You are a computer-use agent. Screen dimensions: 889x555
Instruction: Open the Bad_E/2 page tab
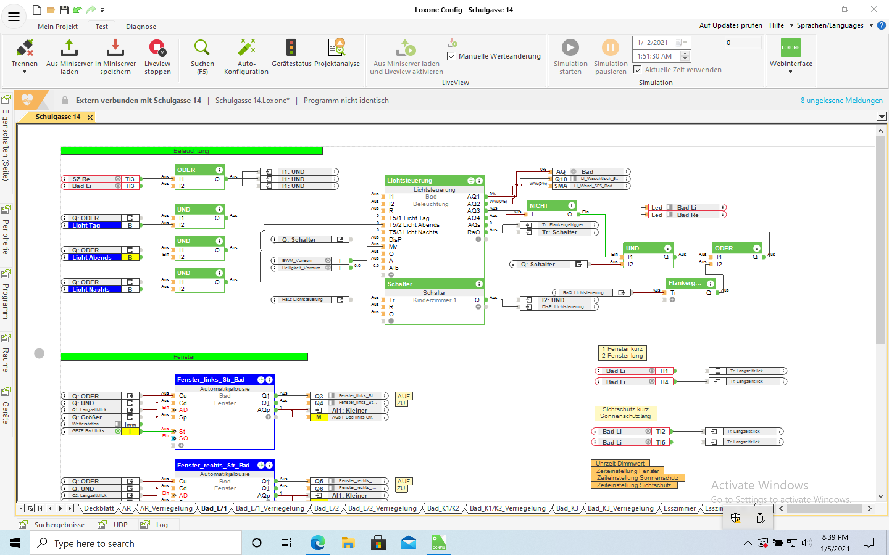point(326,508)
